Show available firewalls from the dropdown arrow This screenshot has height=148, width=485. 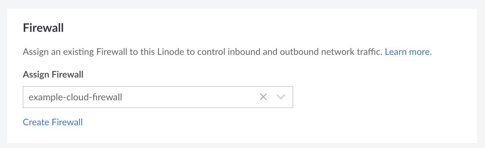click(281, 97)
